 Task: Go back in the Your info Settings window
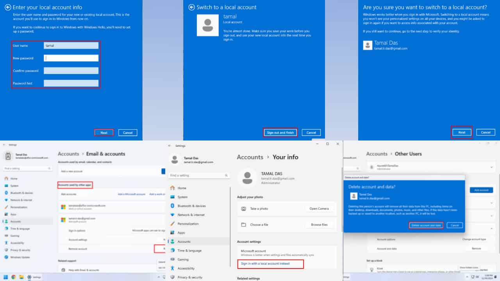(x=170, y=146)
